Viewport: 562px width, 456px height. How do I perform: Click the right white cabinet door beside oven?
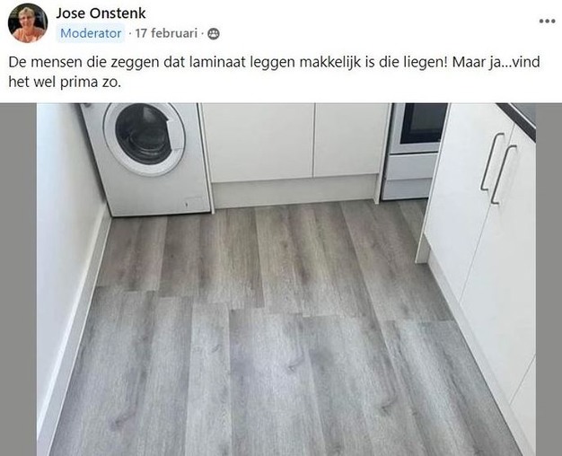352,139
